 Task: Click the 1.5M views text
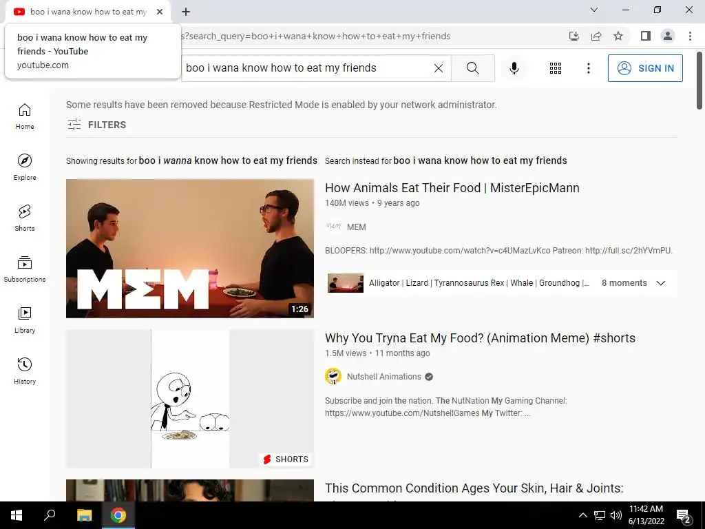tap(346, 353)
